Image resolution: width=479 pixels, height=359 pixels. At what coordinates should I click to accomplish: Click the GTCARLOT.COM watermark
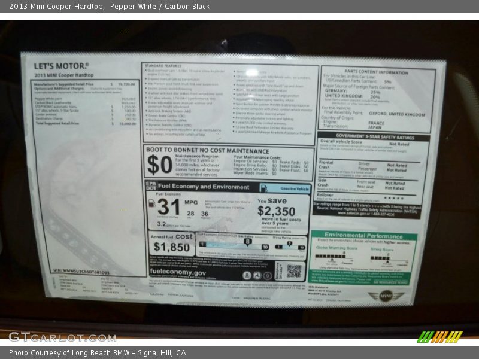pyautogui.click(x=62, y=337)
